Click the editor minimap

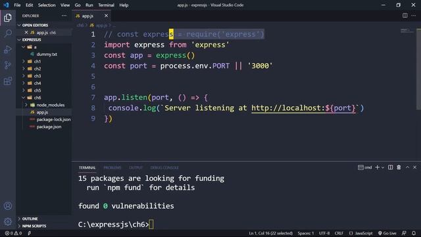pyautogui.click(x=407, y=31)
